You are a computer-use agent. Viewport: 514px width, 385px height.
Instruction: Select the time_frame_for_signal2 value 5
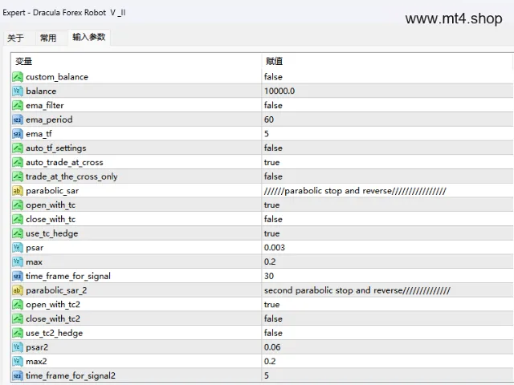pyautogui.click(x=267, y=375)
